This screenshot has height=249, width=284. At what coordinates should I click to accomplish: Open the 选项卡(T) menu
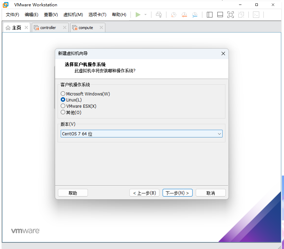point(97,15)
